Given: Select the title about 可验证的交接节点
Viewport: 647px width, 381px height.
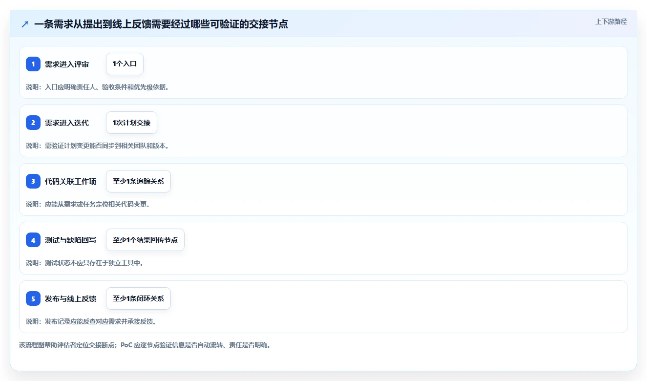Looking at the screenshot, I should pyautogui.click(x=161, y=24).
